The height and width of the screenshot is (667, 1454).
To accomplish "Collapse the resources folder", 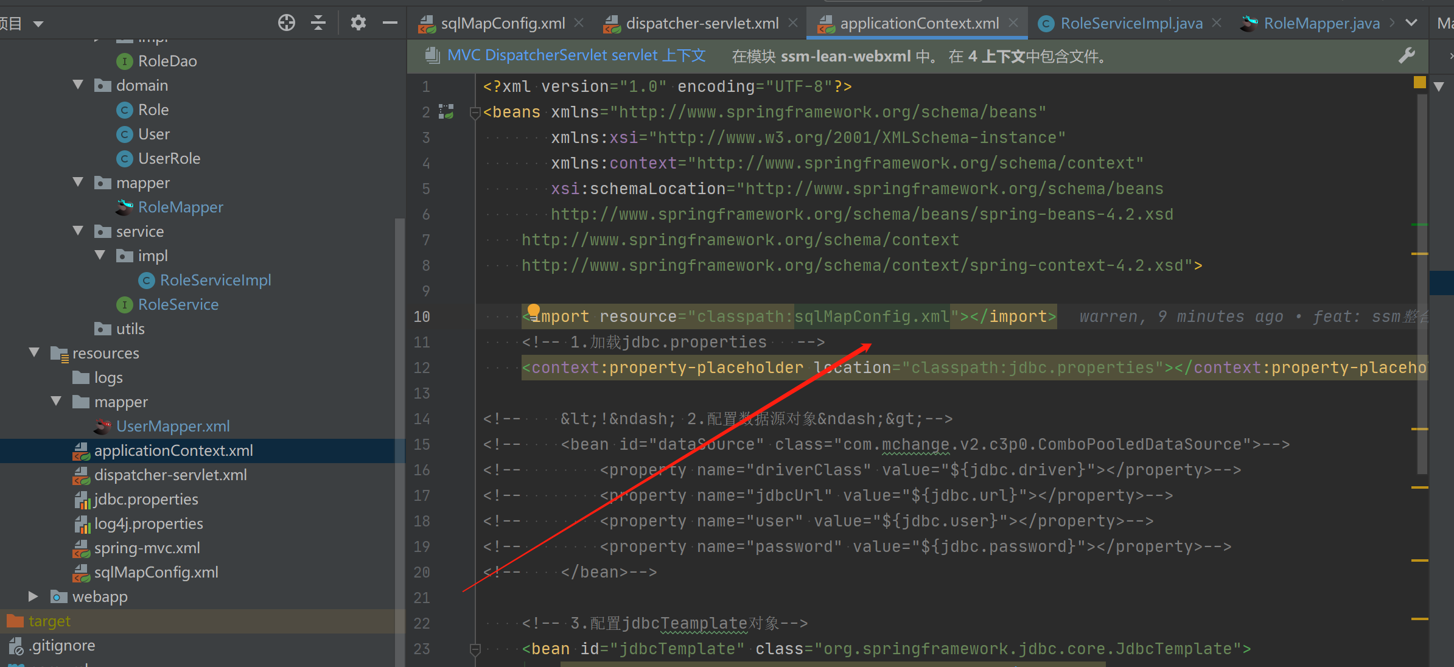I will pos(34,352).
